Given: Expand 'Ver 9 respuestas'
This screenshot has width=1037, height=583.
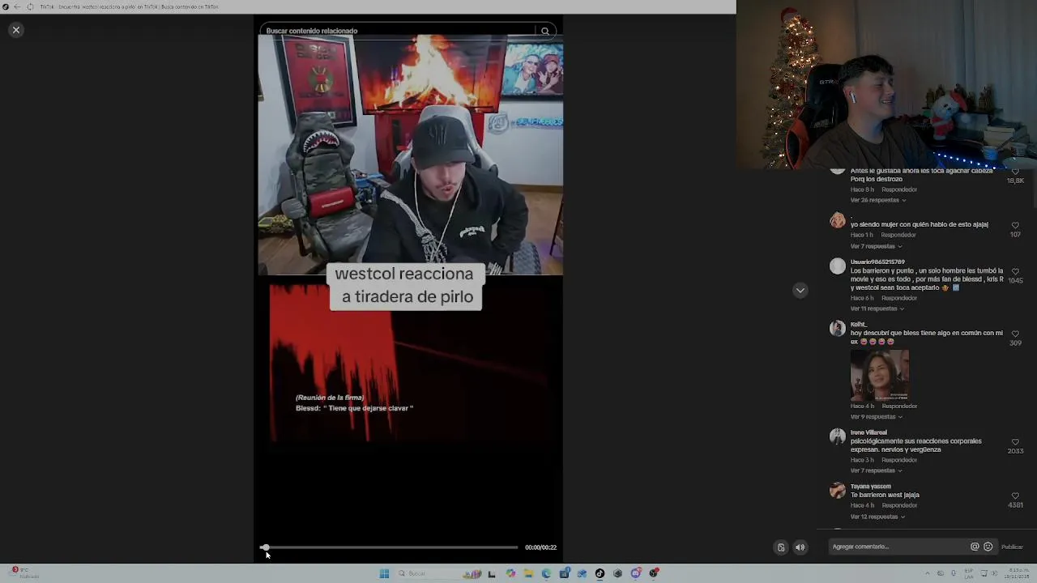Looking at the screenshot, I should (876, 416).
